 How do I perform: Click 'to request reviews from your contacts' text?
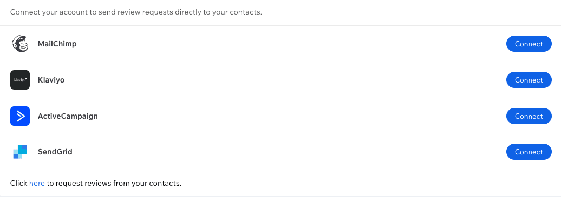114,183
